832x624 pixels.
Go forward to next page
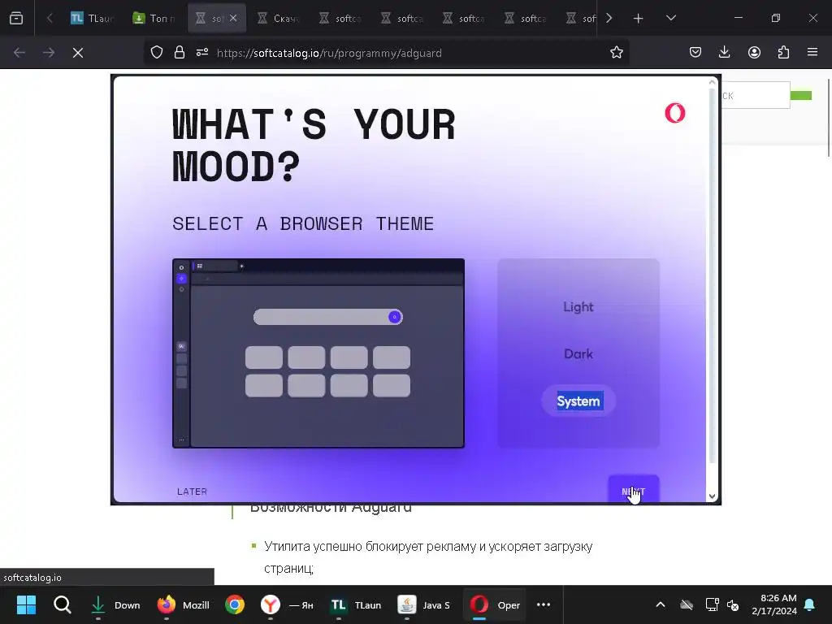[x=49, y=53]
